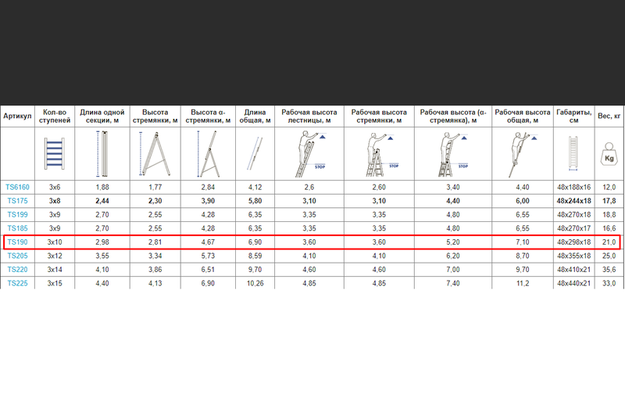
Task: Click the '4,12' total length cell
Action: pyautogui.click(x=255, y=187)
